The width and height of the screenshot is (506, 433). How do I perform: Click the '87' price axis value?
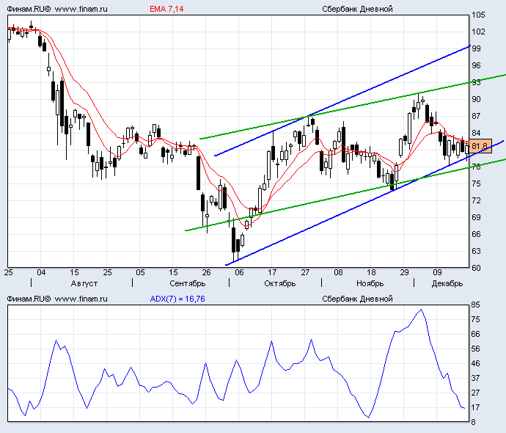pyautogui.click(x=477, y=116)
